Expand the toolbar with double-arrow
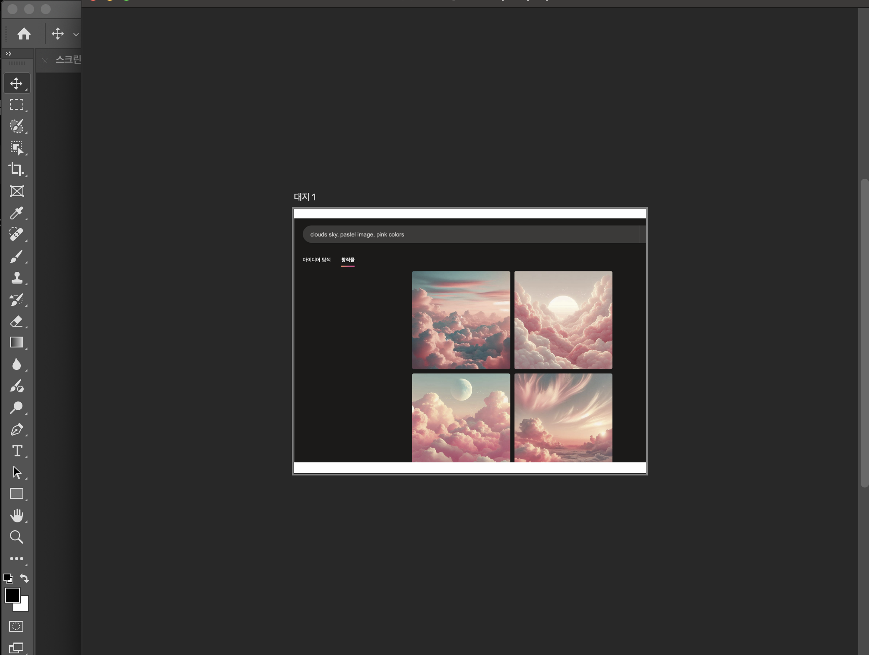 click(x=8, y=54)
